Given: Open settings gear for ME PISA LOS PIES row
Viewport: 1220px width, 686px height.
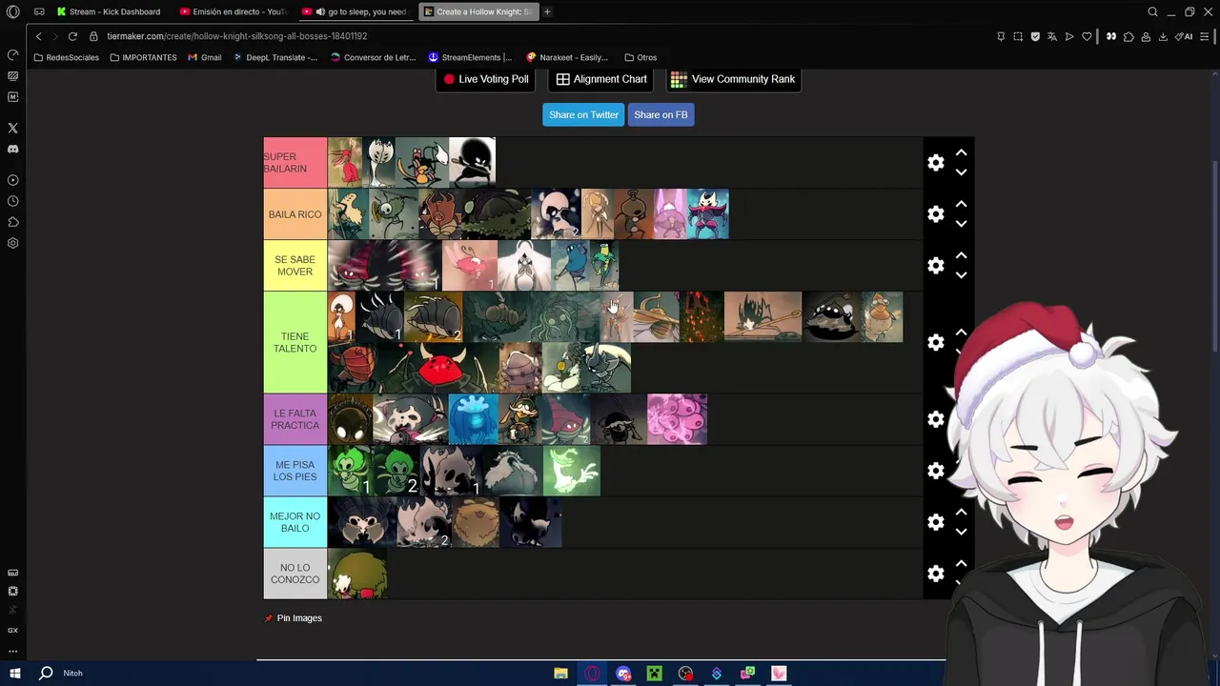Looking at the screenshot, I should pyautogui.click(x=936, y=471).
